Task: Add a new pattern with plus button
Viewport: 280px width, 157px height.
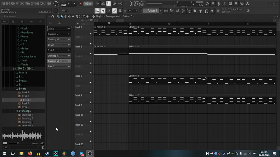Action: click(161, 11)
